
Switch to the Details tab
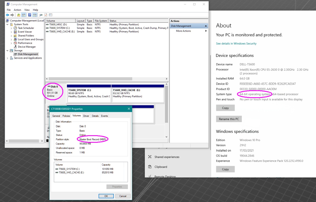pyautogui.click(x=95, y=116)
